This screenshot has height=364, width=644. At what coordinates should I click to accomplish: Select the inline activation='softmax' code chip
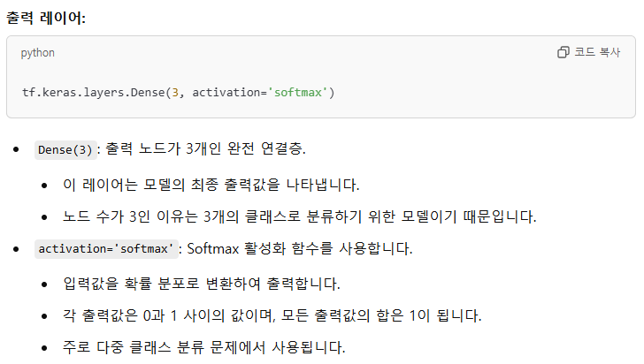pos(106,248)
